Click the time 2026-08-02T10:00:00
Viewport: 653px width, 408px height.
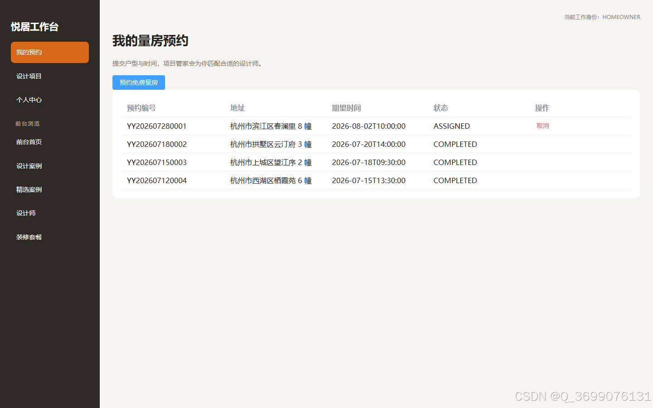[369, 126]
